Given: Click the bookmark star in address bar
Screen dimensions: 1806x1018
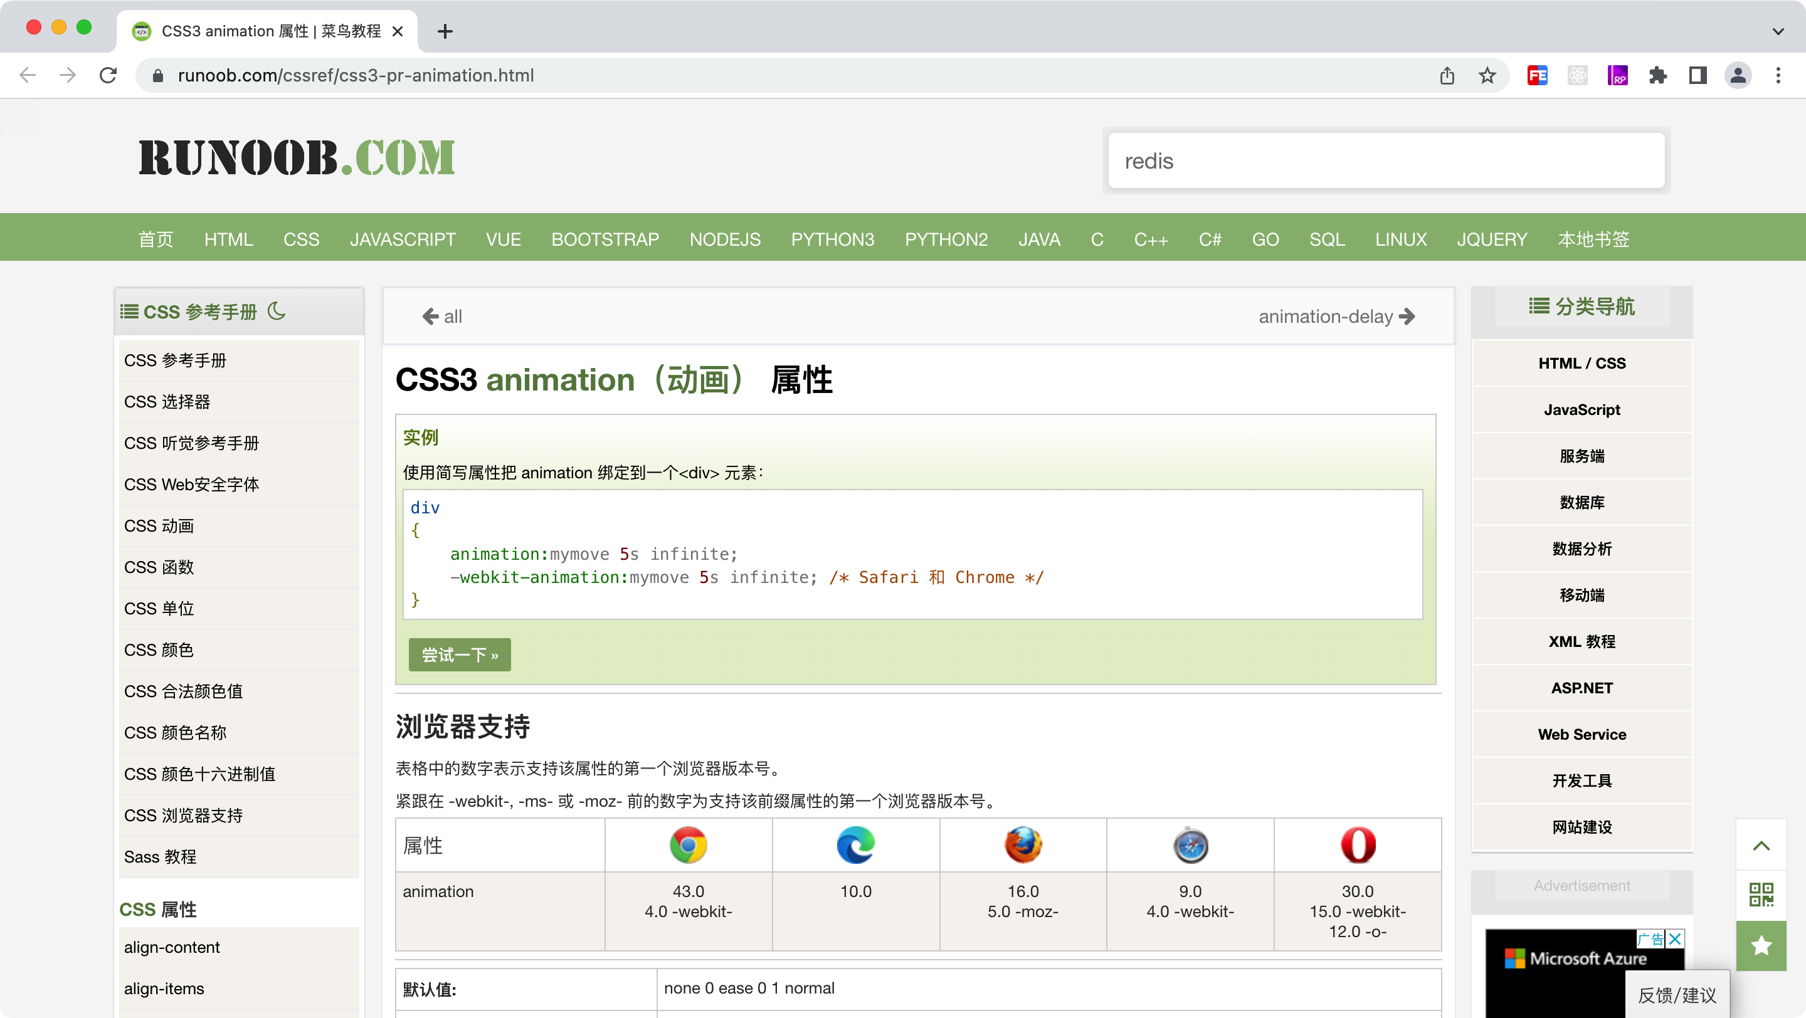Looking at the screenshot, I should pos(1487,76).
